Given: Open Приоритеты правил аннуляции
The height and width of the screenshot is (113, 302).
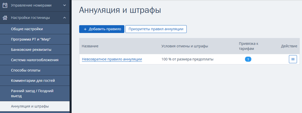Looking at the screenshot, I should pyautogui.click(x=156, y=29).
